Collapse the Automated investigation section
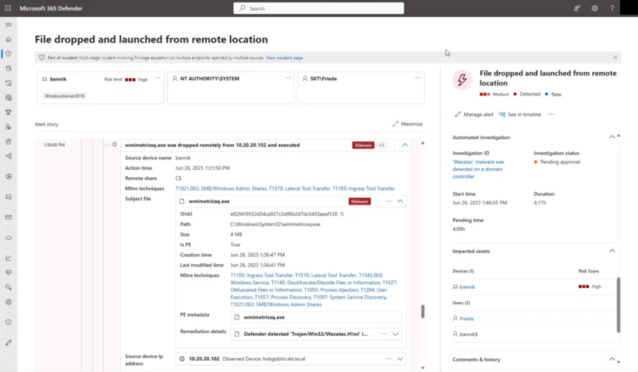This screenshot has width=638, height=372. (612, 137)
